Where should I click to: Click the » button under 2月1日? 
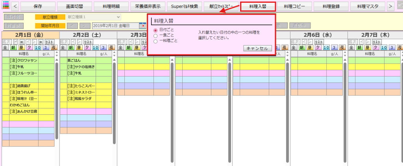pyautogui.click(x=40, y=42)
